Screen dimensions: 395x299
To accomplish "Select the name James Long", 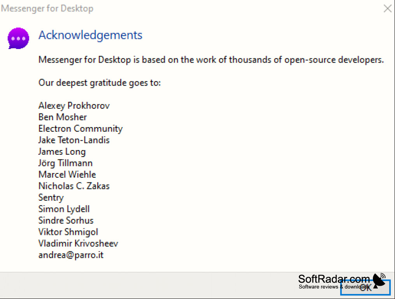I will [x=62, y=152].
